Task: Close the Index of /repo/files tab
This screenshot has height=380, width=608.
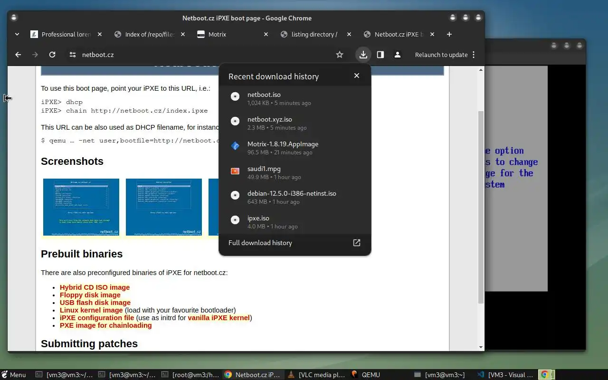Action: coord(183,34)
